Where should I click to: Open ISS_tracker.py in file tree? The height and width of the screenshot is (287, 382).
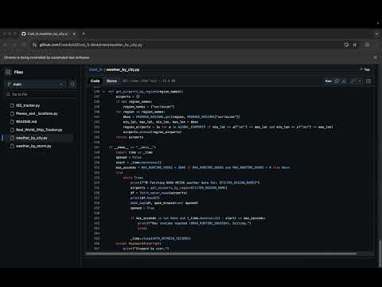[28, 105]
